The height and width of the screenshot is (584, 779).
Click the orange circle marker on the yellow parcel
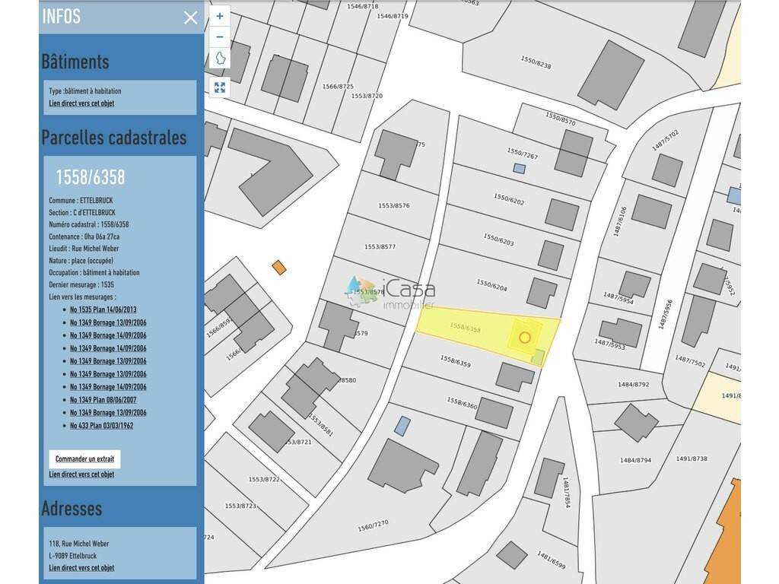coord(524,337)
